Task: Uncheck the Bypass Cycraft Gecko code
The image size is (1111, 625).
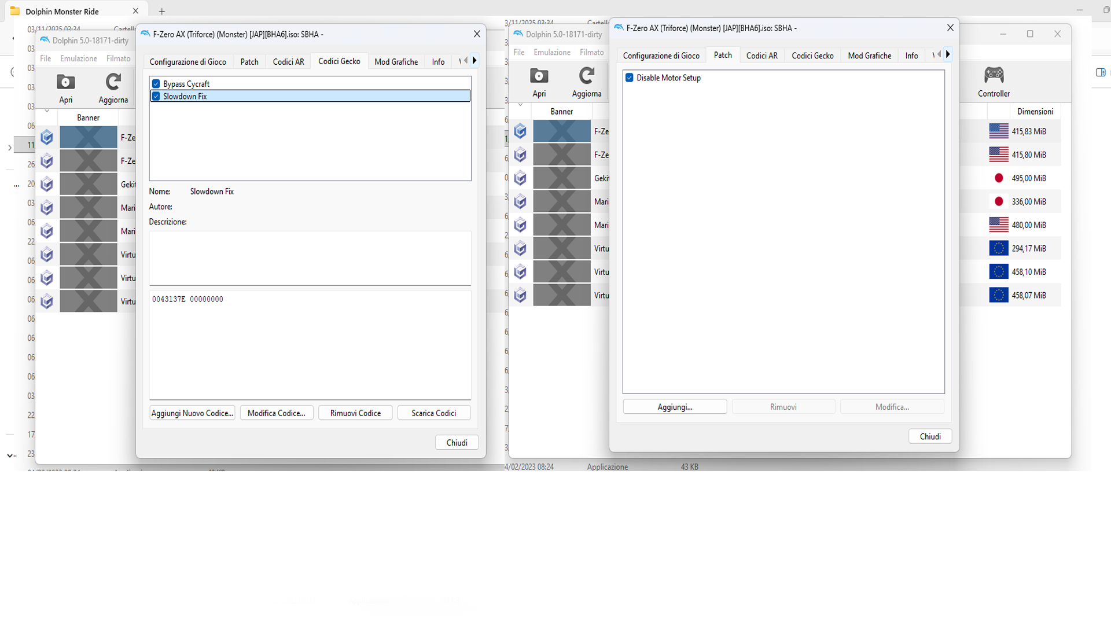Action: [156, 84]
